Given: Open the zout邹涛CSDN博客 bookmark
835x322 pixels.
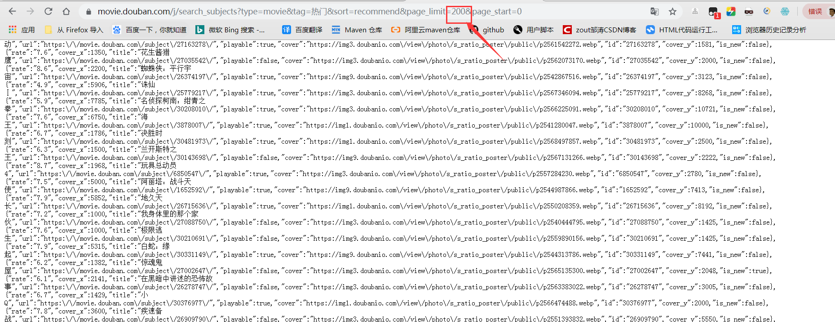Looking at the screenshot, I should pyautogui.click(x=600, y=30).
